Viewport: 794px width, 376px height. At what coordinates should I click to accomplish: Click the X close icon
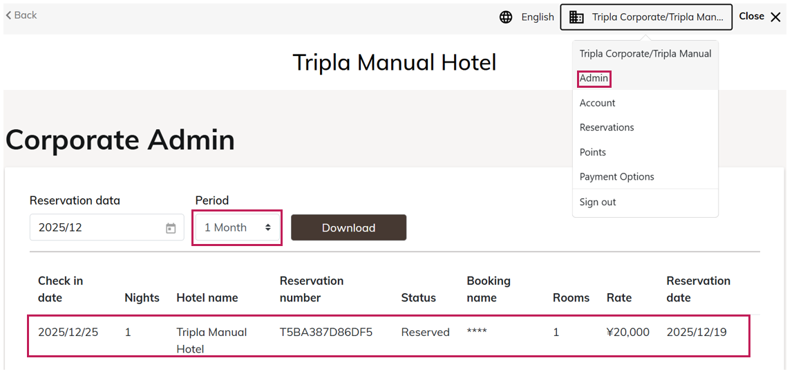click(775, 17)
